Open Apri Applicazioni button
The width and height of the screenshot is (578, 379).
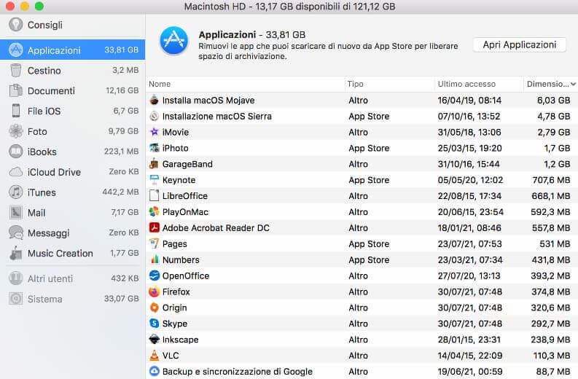pyautogui.click(x=520, y=44)
